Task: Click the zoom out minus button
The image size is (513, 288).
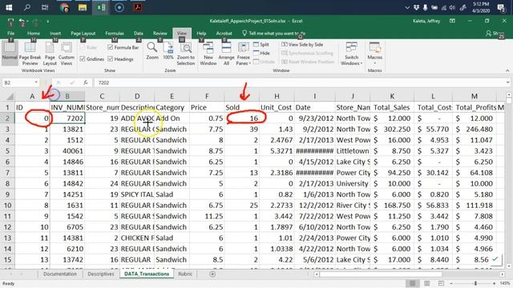Action: click(451, 283)
